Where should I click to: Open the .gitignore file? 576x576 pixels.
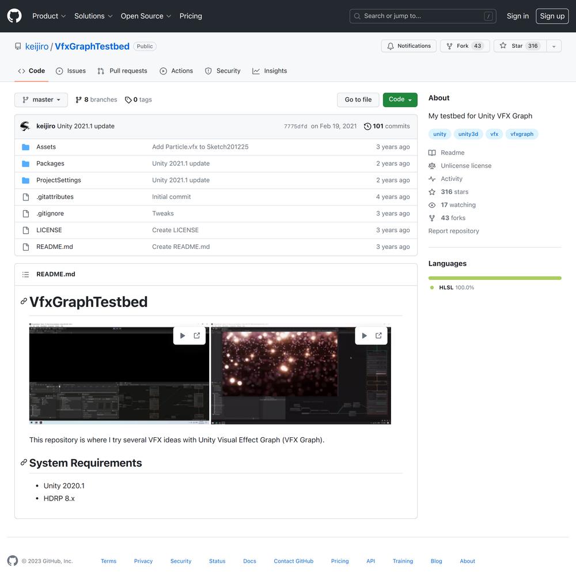coord(50,214)
